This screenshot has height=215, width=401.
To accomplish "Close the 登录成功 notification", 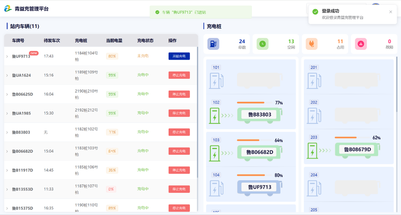I will [390, 12].
